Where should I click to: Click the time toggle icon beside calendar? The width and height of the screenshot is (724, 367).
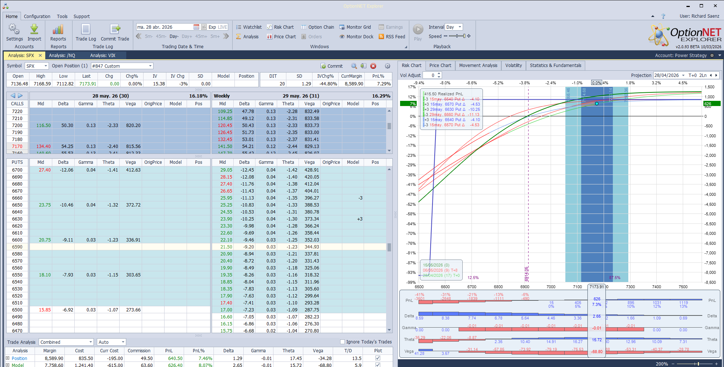[x=204, y=27]
